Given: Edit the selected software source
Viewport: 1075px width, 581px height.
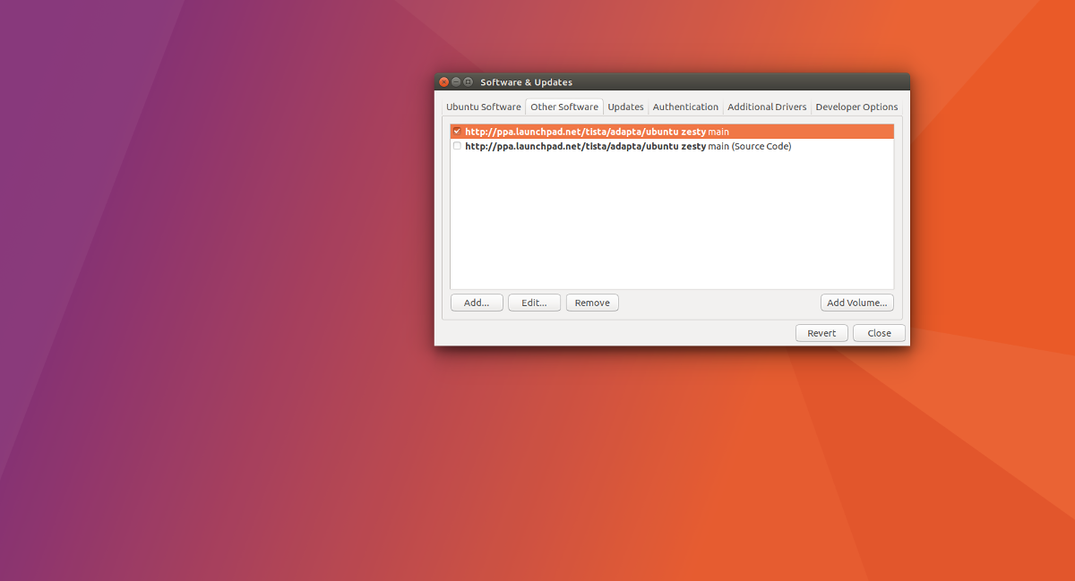Looking at the screenshot, I should (x=534, y=303).
